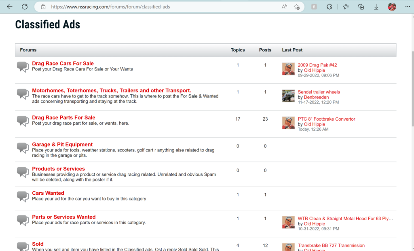Add this page to favorites star

click(x=297, y=7)
